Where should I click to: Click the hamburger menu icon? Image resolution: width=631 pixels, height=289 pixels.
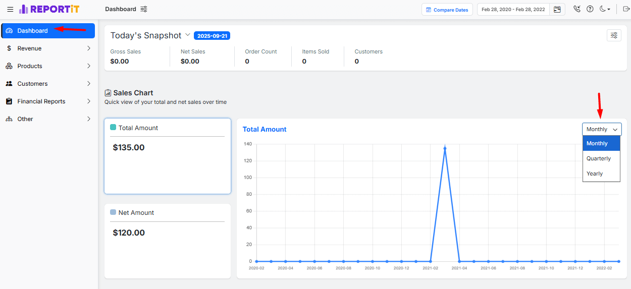[10, 9]
